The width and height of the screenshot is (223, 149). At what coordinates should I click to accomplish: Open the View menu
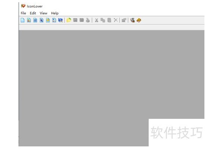[43, 13]
